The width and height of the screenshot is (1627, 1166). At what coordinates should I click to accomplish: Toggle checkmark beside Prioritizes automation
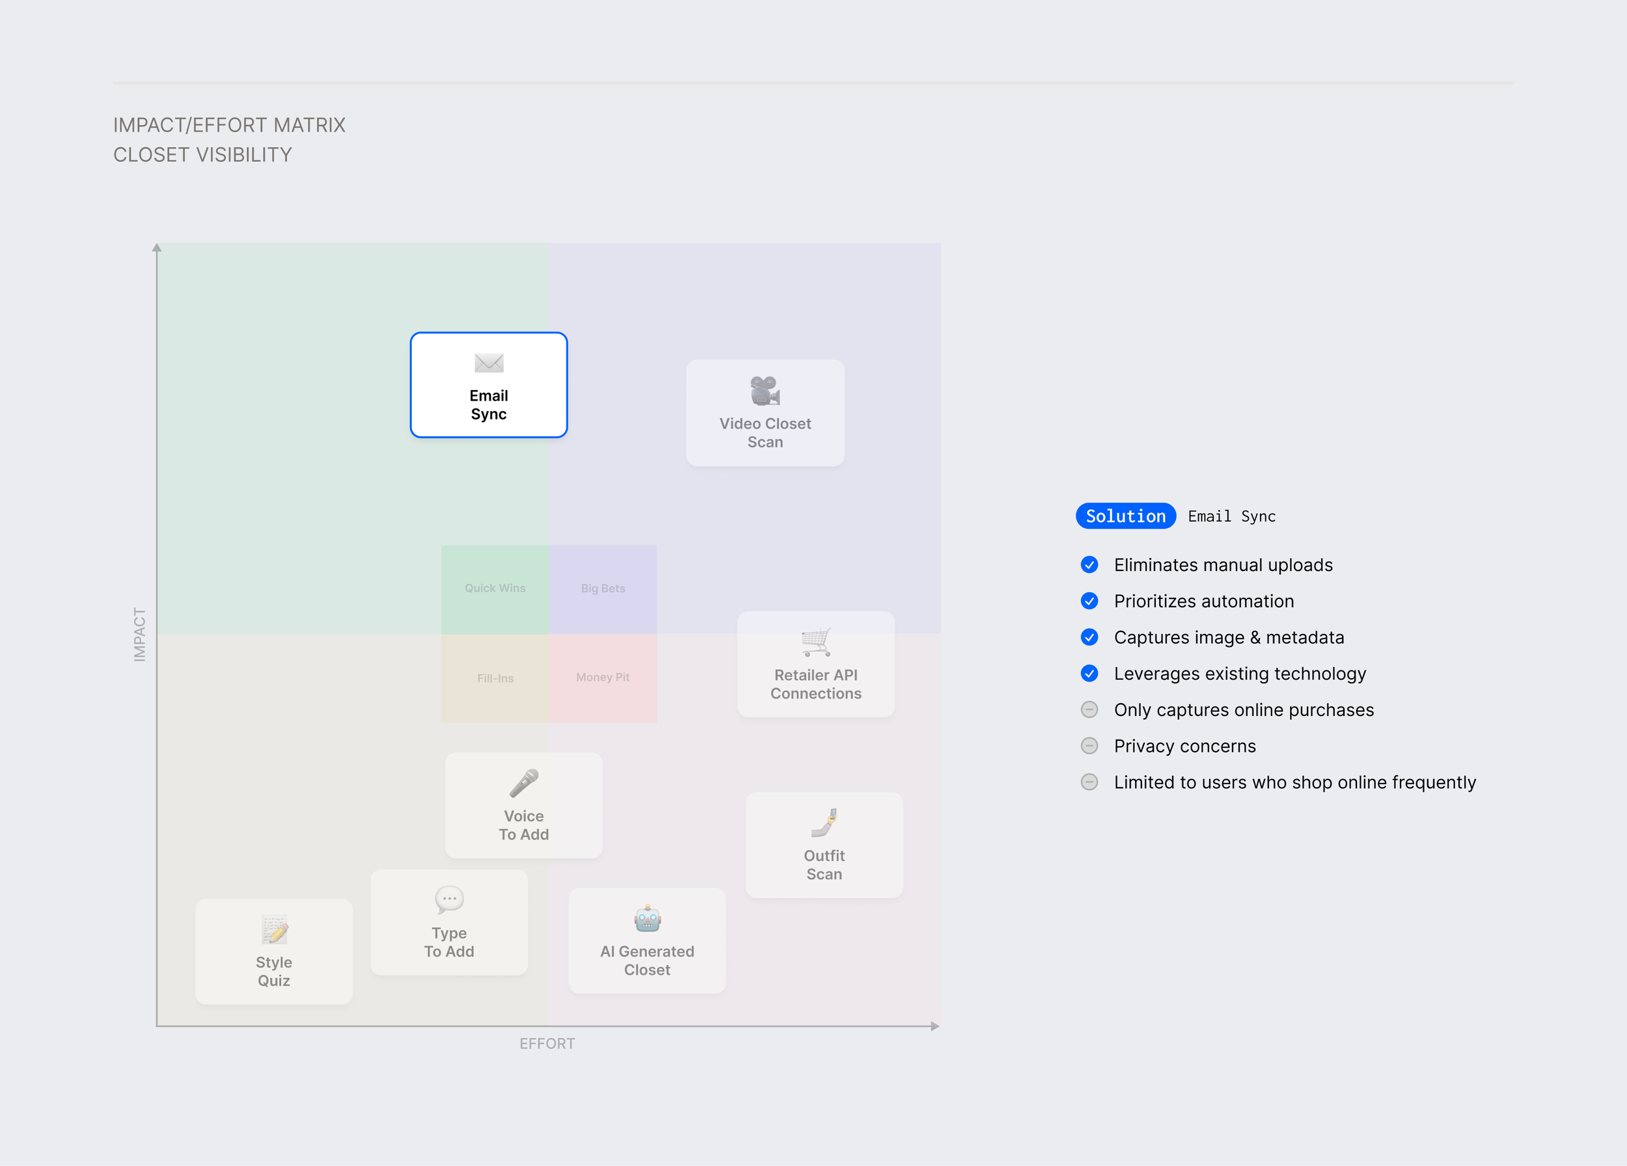pos(1089,602)
